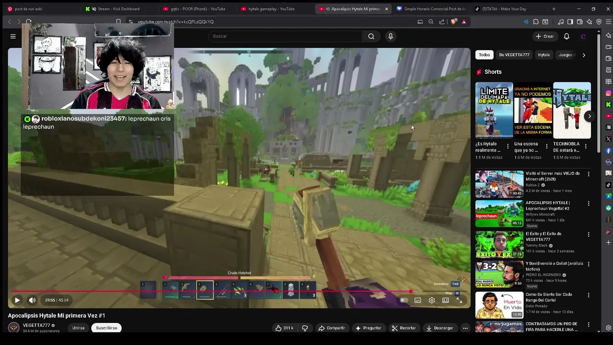This screenshot has height=345, width=613.
Task: Show more filter chips with the right arrow
Action: [584, 55]
